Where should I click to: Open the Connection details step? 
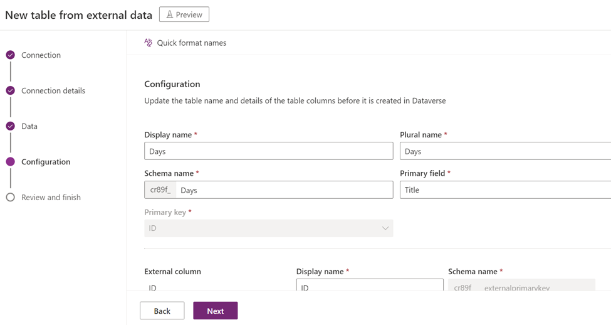pyautogui.click(x=53, y=90)
